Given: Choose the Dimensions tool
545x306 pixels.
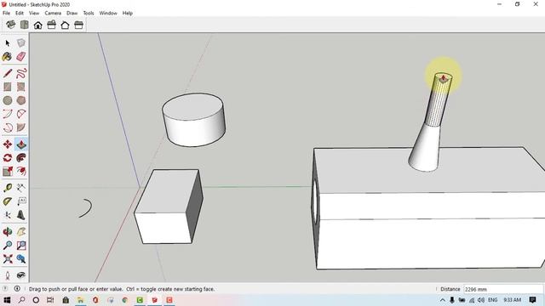Looking at the screenshot, I should coord(21,188).
